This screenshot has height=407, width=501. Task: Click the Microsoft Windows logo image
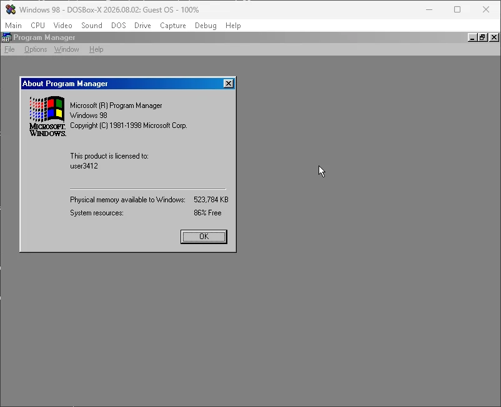[47, 117]
